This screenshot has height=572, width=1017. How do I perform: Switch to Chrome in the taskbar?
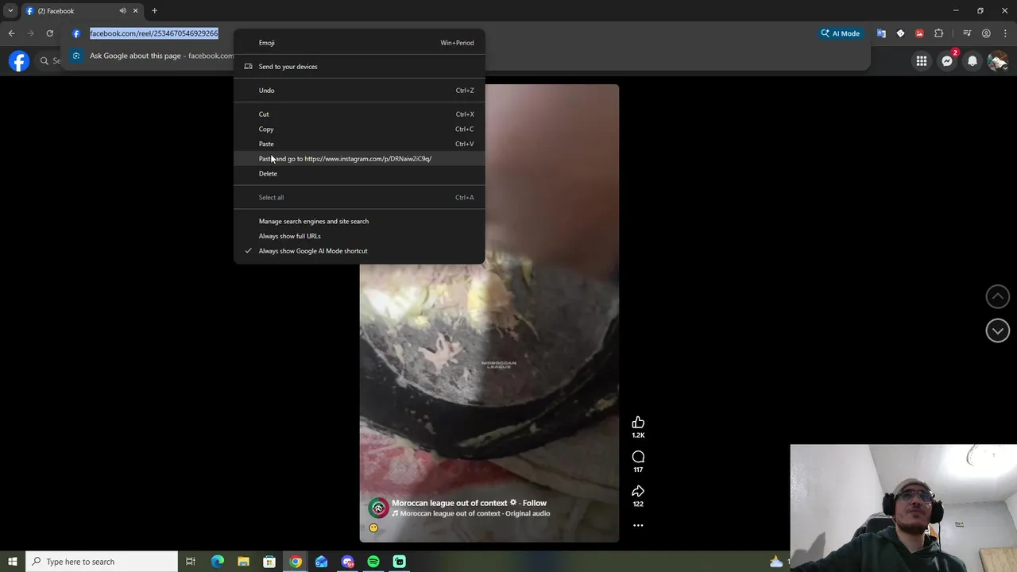296,562
